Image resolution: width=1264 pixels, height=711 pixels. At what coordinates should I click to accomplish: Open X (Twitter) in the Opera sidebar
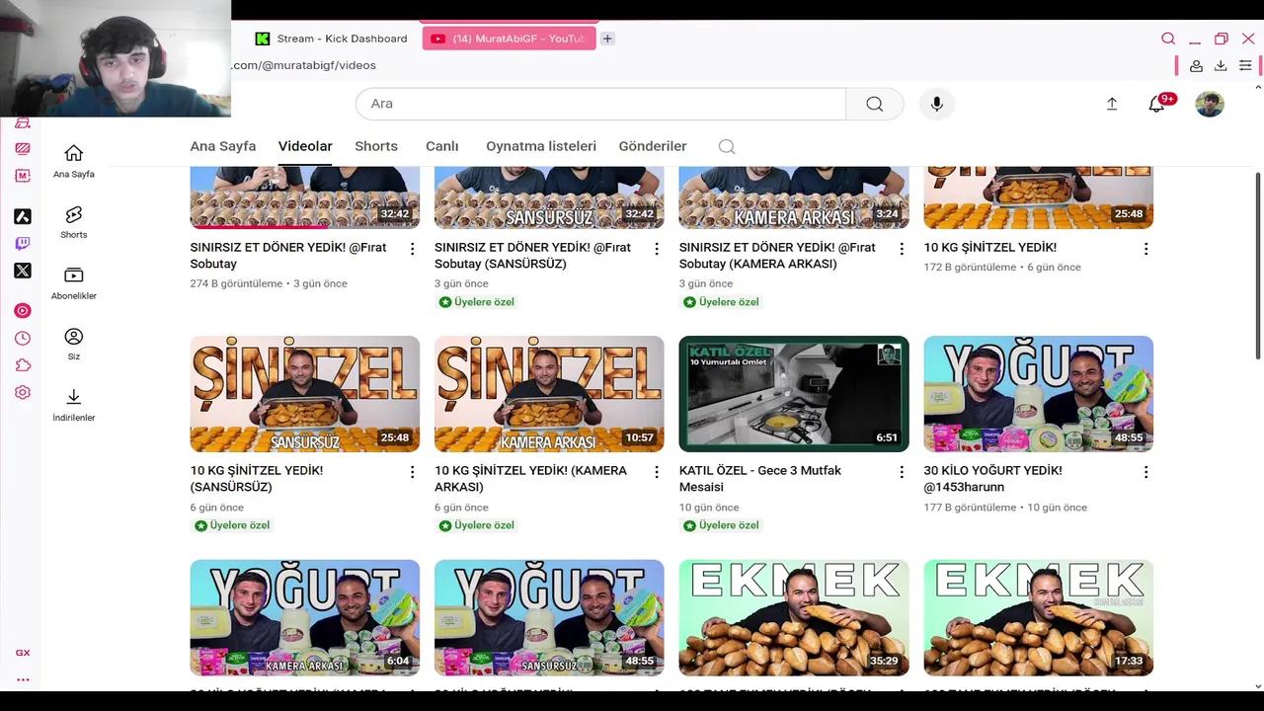[x=23, y=271]
